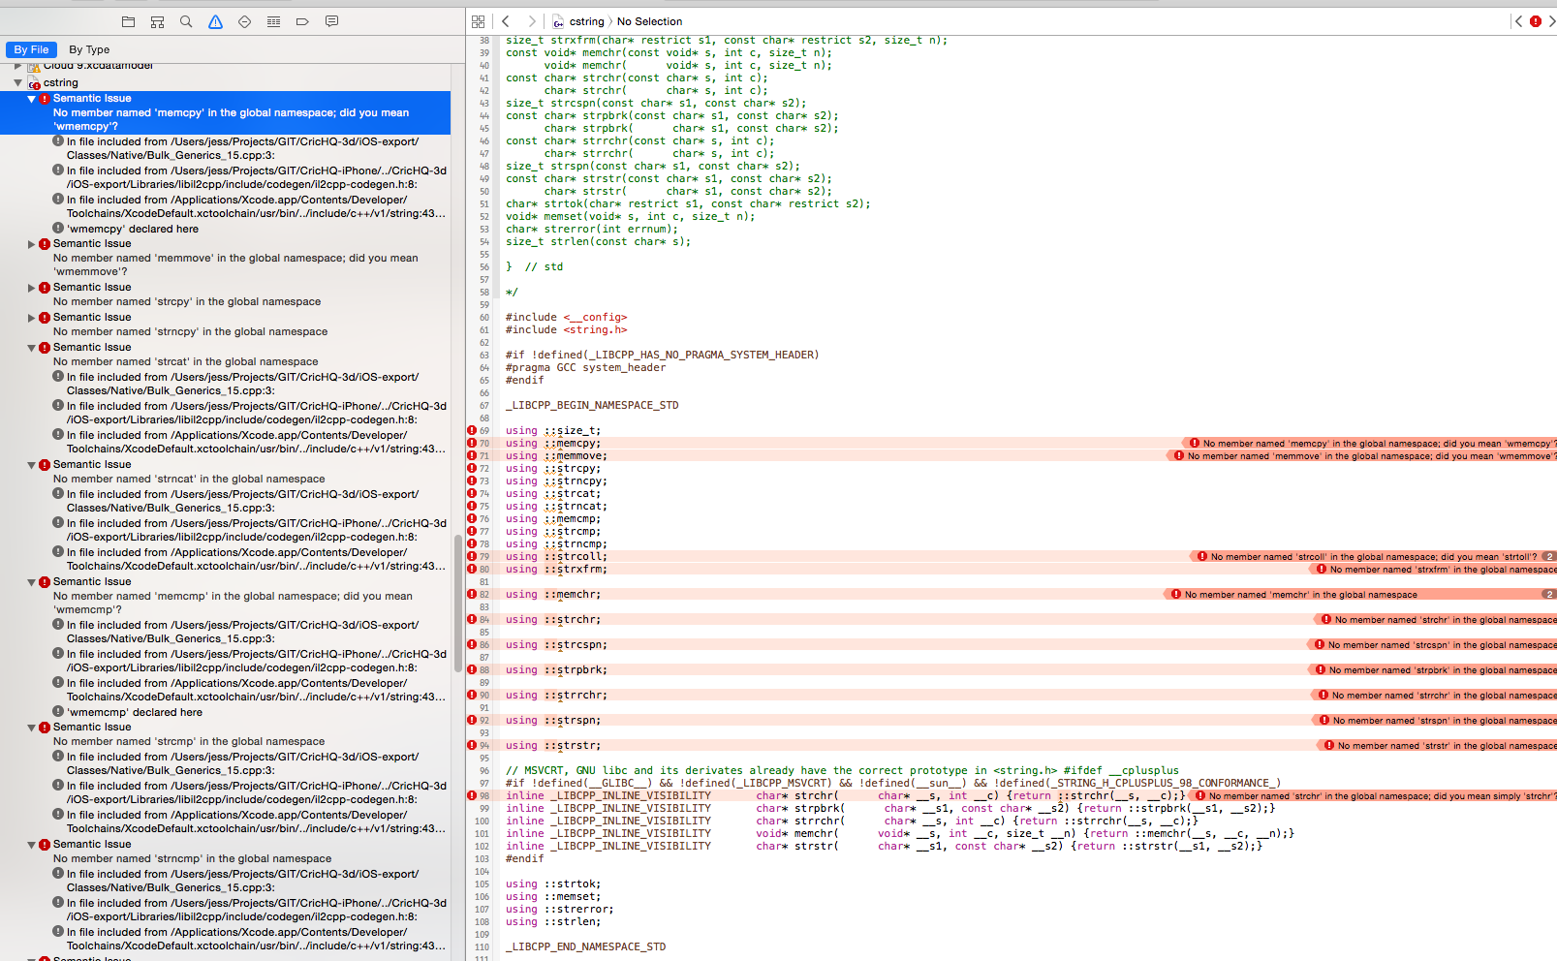This screenshot has height=961, width=1557.
Task: Click the cstring file icon in navigator
Action: tap(34, 83)
